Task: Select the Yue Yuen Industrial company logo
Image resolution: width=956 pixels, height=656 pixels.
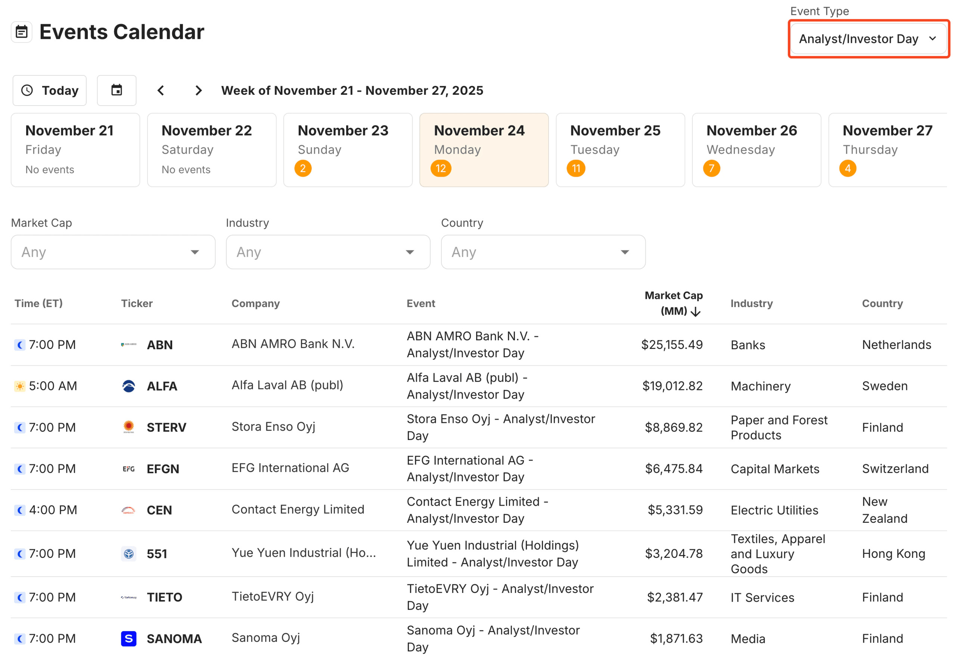Action: [128, 553]
